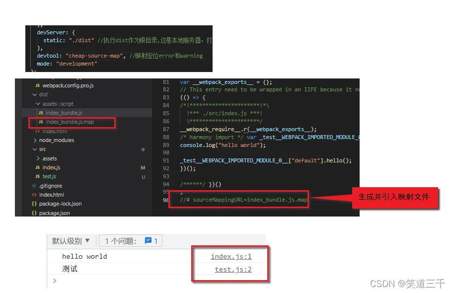Click the git icon beside .gitignore
The width and height of the screenshot is (453, 293).
[34, 186]
